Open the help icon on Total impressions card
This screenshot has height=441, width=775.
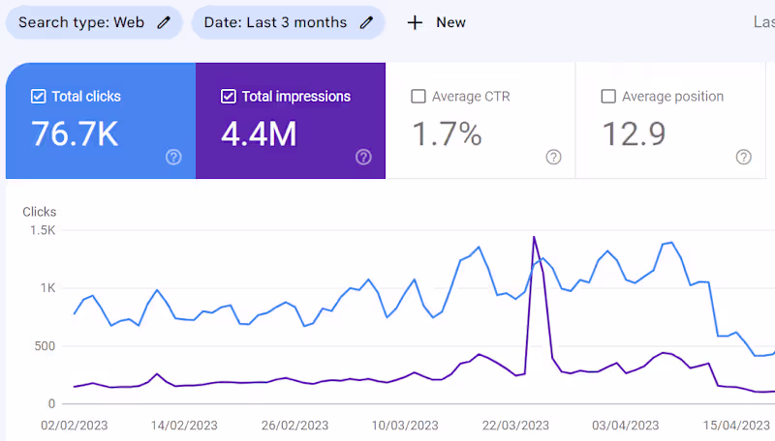click(363, 157)
